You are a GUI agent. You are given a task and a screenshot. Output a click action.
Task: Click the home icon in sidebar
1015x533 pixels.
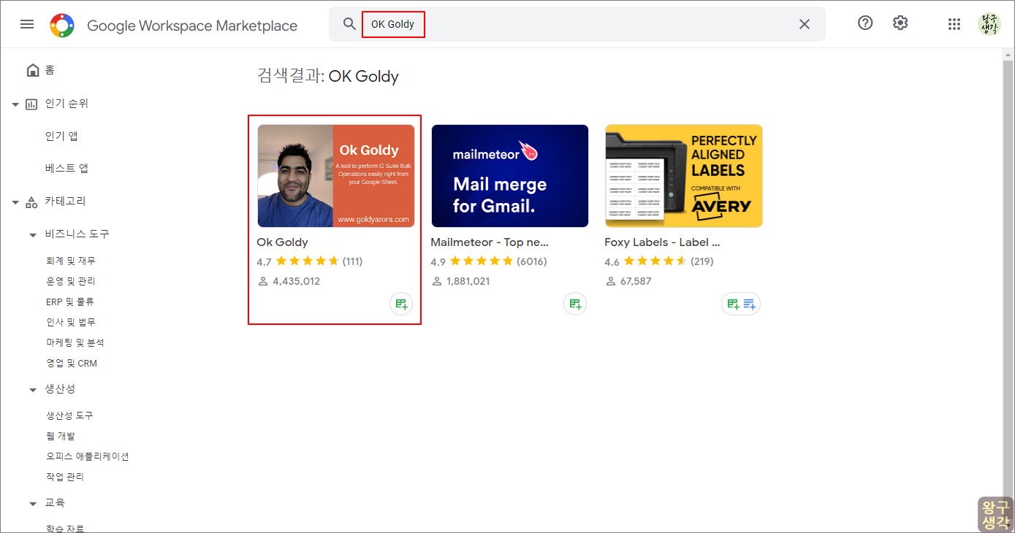[33, 70]
